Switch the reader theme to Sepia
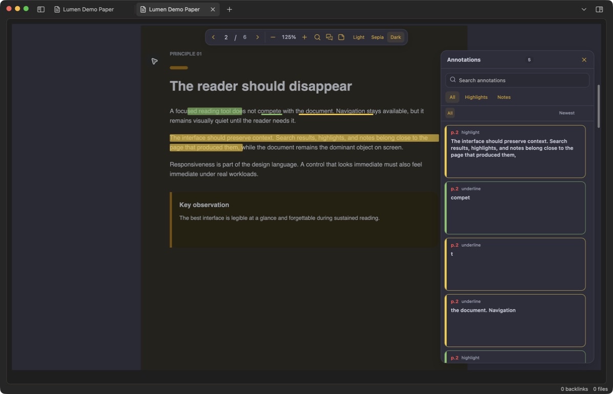 tap(377, 37)
